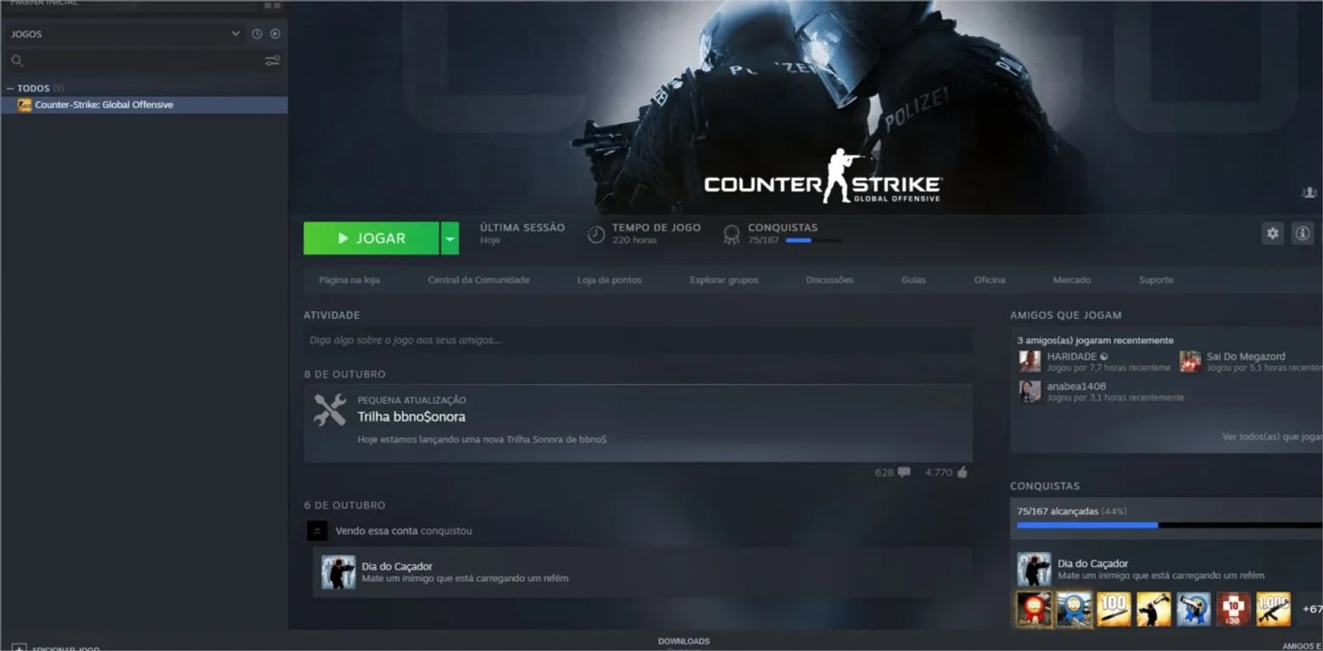Focus the library search field
Screen dimensions: 1323x651
point(142,61)
